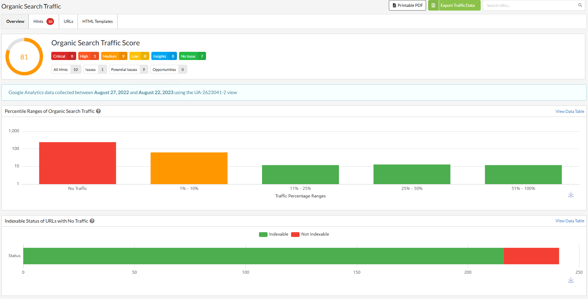Viewport: 588px width, 299px height.
Task: Toggle Indexable legend green swatch
Action: pyautogui.click(x=263, y=234)
